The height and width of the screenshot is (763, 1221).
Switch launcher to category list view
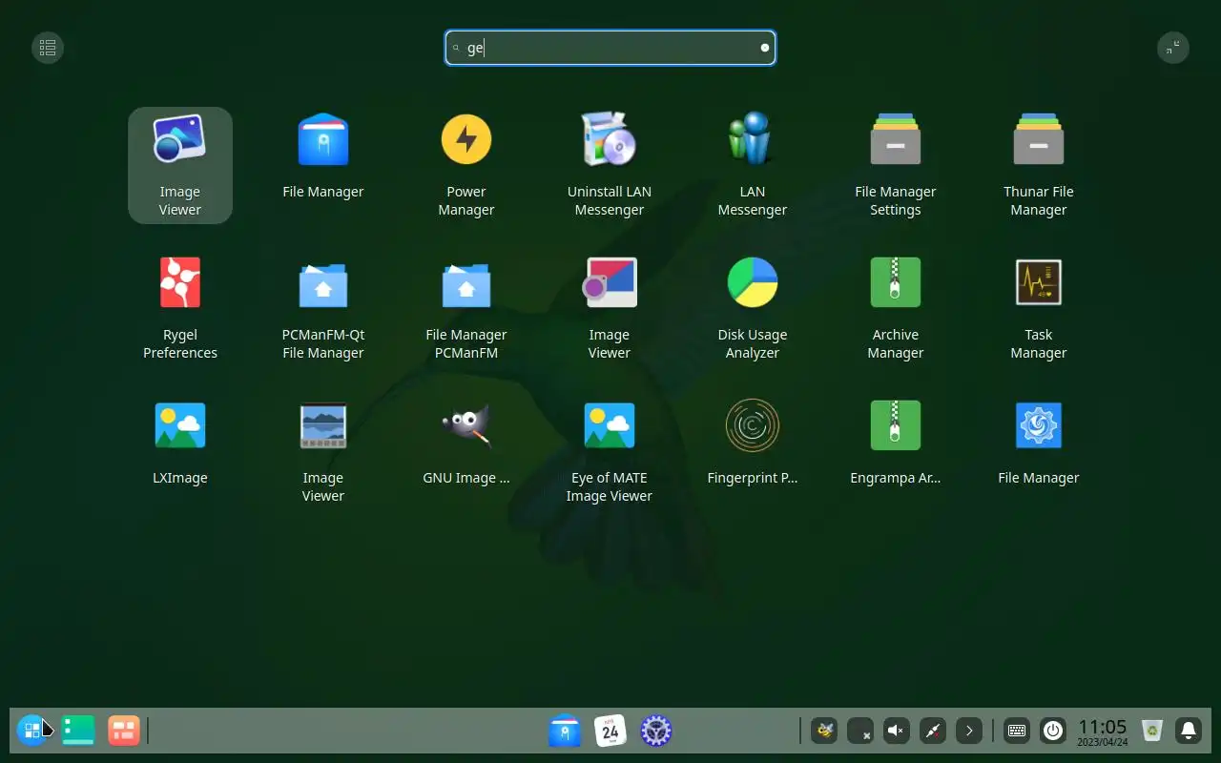point(48,48)
